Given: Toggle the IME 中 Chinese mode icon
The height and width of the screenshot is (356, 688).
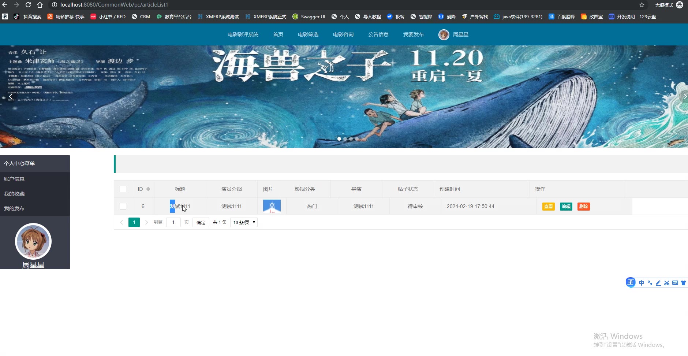Looking at the screenshot, I should click(642, 283).
